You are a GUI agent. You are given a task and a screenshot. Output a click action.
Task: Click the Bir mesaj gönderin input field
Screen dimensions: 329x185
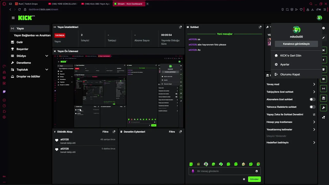point(225,171)
